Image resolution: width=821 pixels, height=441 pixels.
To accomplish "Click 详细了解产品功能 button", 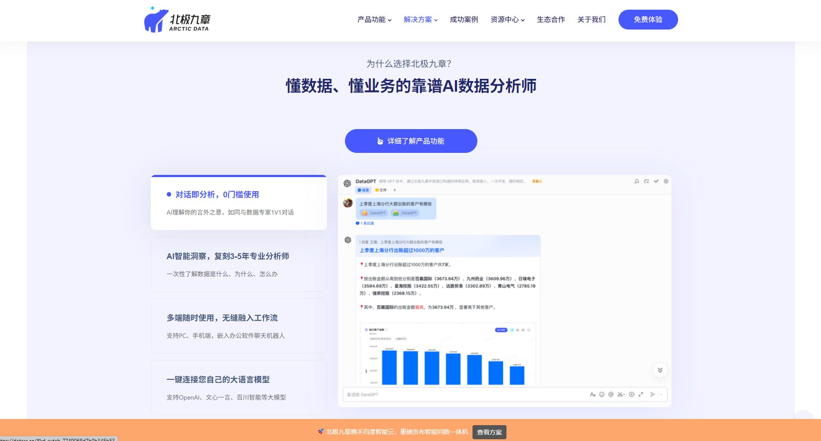I will [411, 141].
